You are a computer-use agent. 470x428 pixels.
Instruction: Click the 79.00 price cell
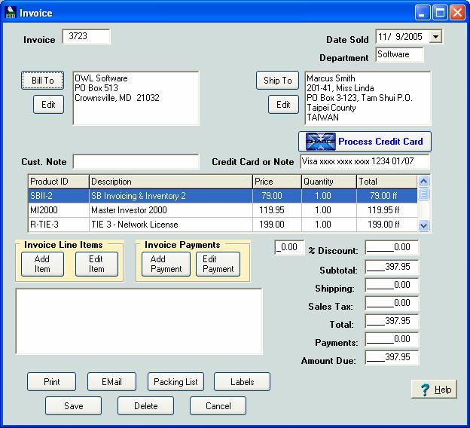pos(277,196)
